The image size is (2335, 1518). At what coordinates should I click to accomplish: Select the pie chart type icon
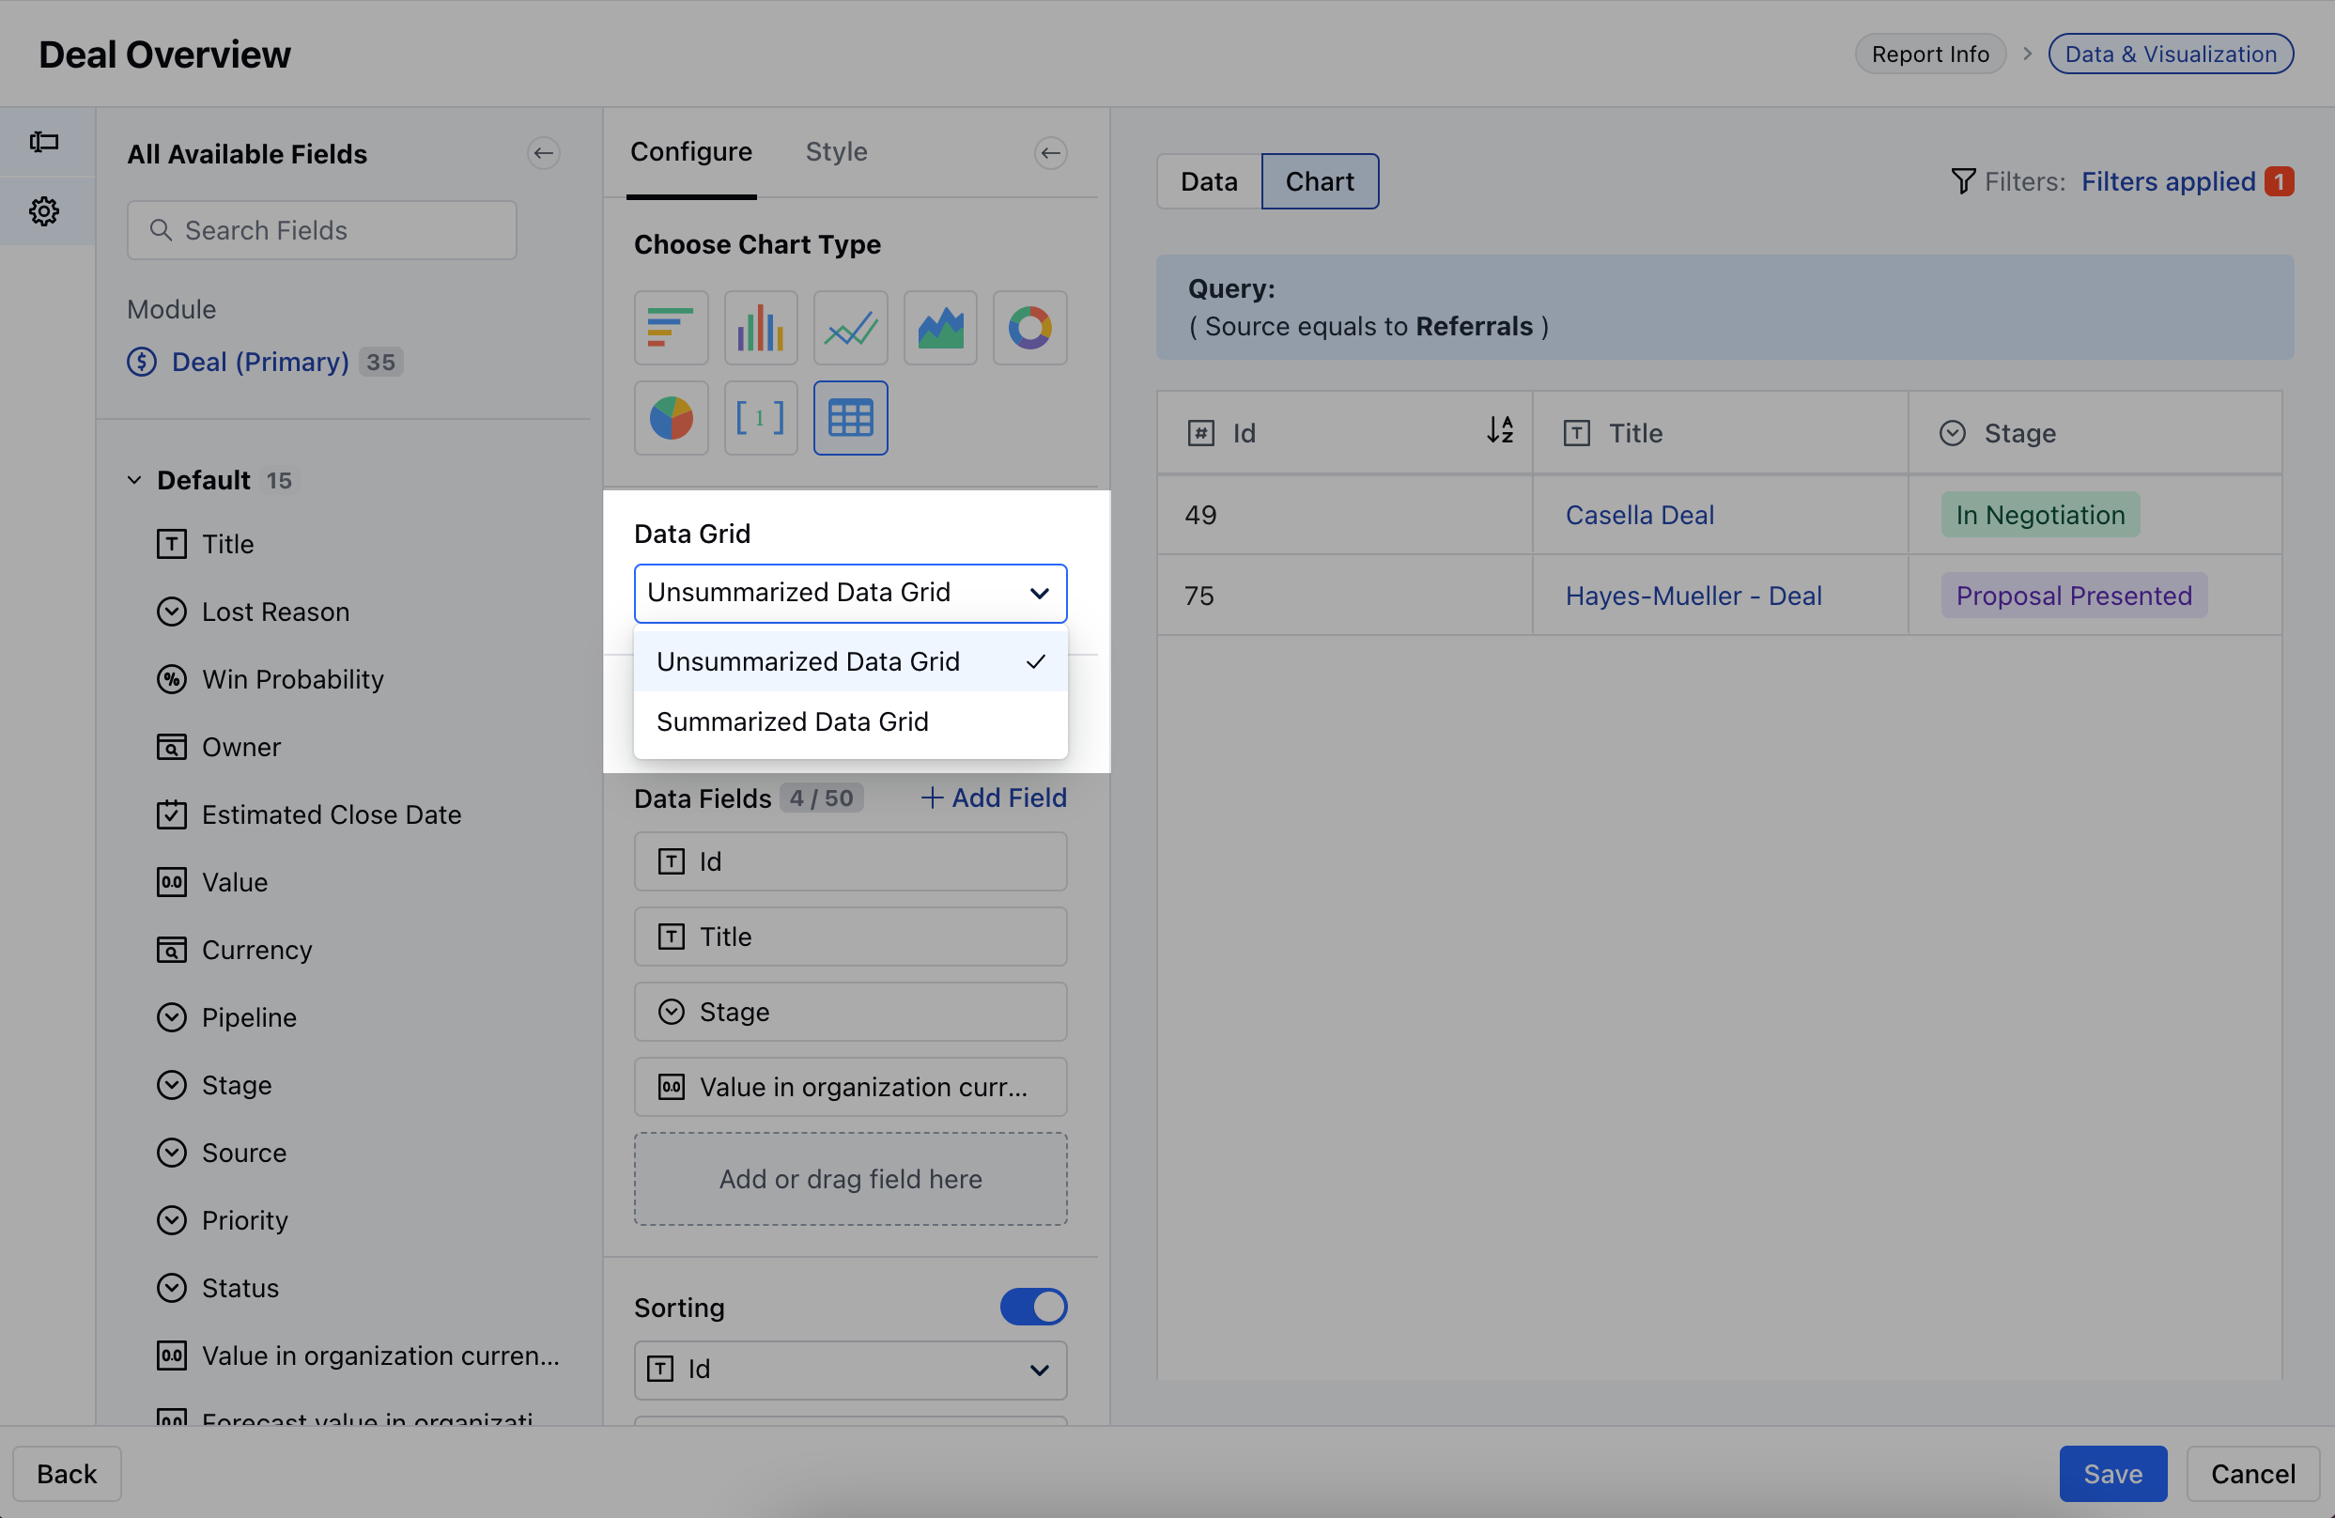pyautogui.click(x=671, y=418)
